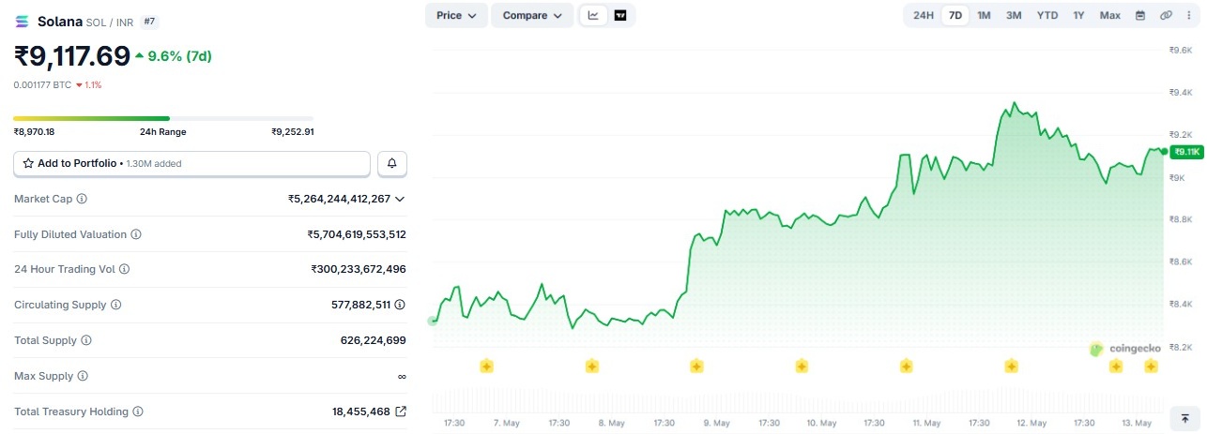Screen dimensions: 1207x434
Task: Open Market Cap info tooltip icon
Action: pyautogui.click(x=82, y=199)
